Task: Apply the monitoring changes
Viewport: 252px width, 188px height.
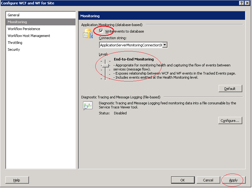Action: pos(233,180)
